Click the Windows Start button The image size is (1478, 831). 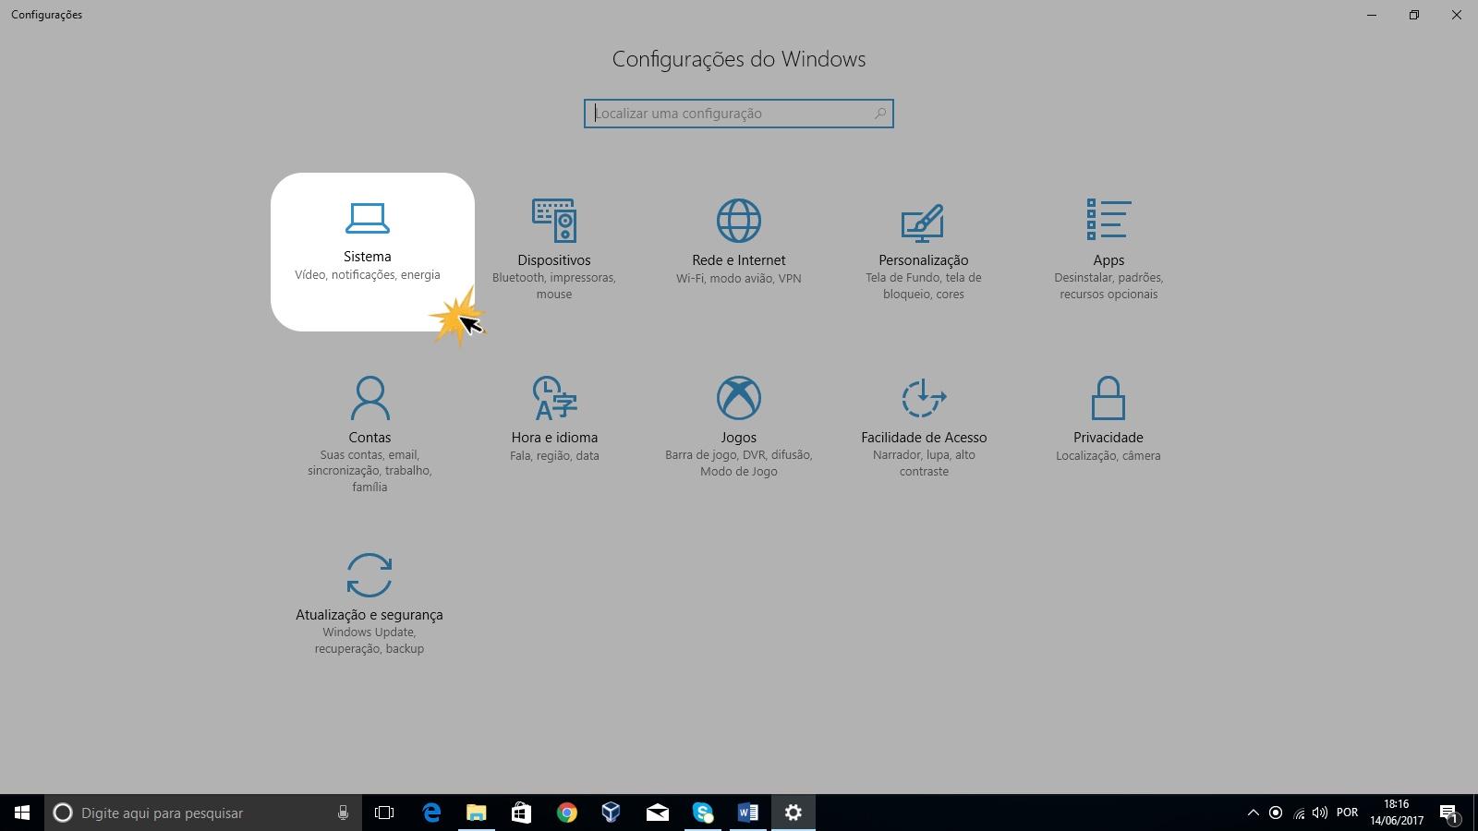point(22,813)
